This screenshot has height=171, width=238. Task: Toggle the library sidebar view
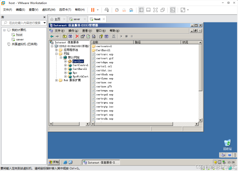[x=141, y=10]
